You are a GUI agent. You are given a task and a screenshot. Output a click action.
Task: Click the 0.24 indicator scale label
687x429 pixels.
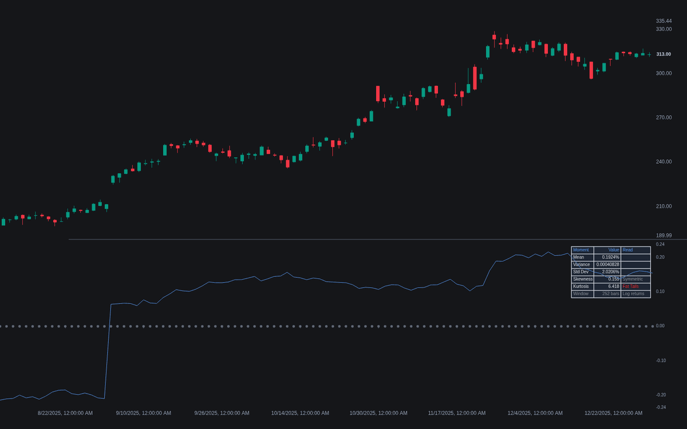(x=660, y=244)
